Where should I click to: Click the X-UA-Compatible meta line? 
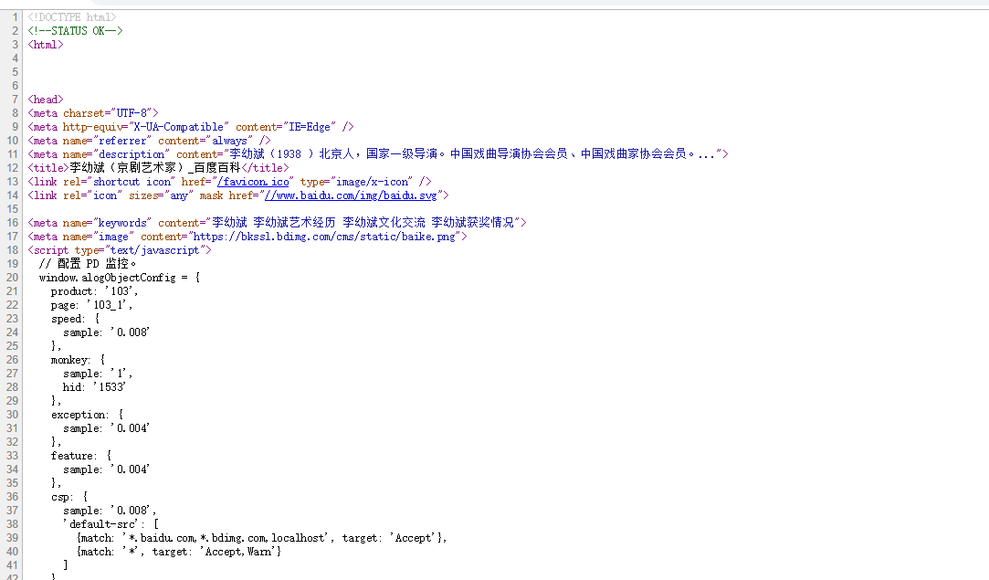191,127
